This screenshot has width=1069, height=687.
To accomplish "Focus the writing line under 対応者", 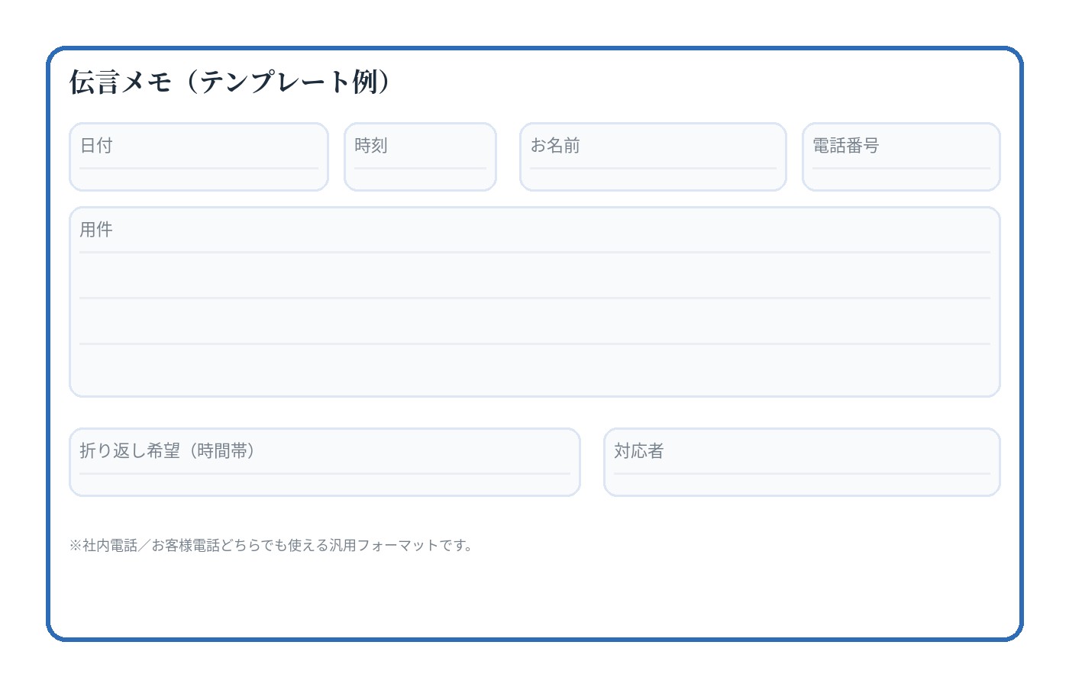I will (x=802, y=473).
